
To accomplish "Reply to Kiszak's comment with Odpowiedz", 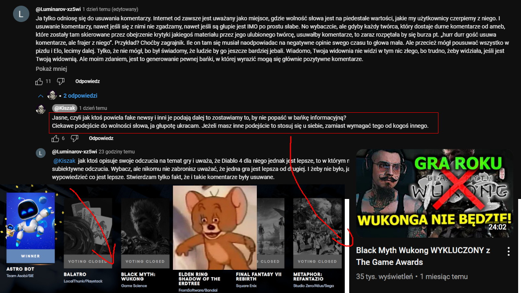I will [x=101, y=138].
